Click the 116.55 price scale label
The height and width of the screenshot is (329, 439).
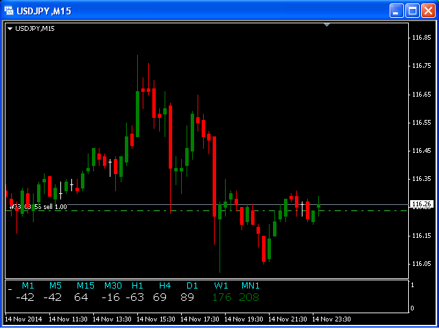point(422,123)
